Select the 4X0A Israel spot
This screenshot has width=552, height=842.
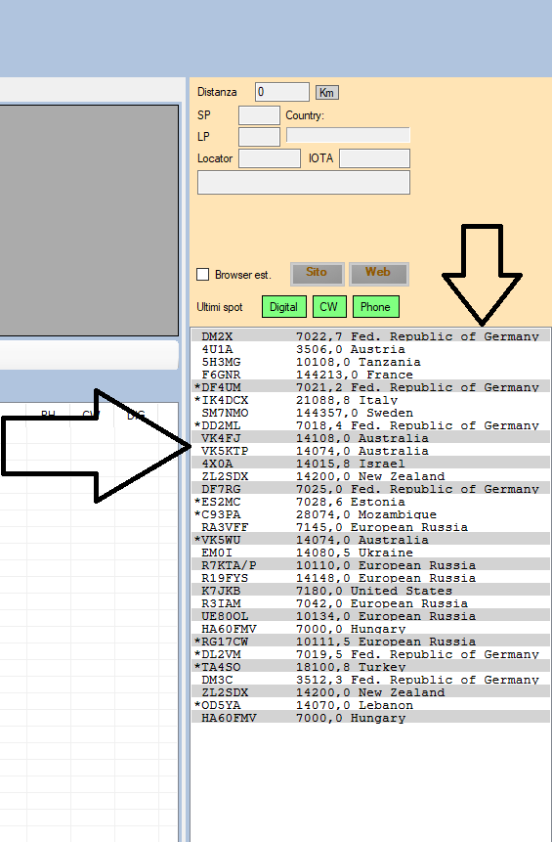pyautogui.click(x=370, y=464)
